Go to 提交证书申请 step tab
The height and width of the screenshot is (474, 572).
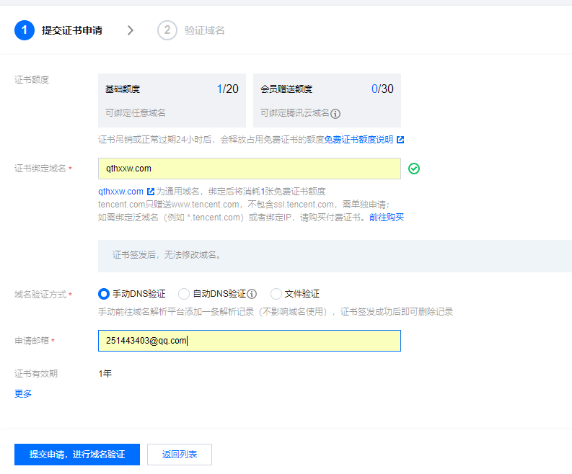(x=71, y=30)
